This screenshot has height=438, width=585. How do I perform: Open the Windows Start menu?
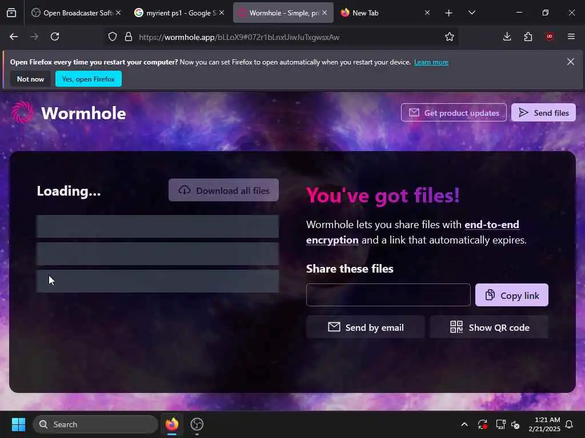point(18,424)
